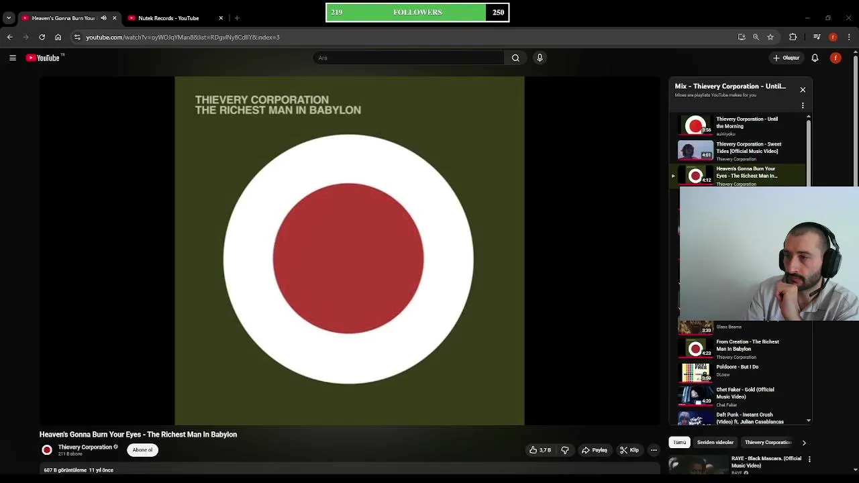
Task: Click the Abone ol subscribe button
Action: pos(142,450)
